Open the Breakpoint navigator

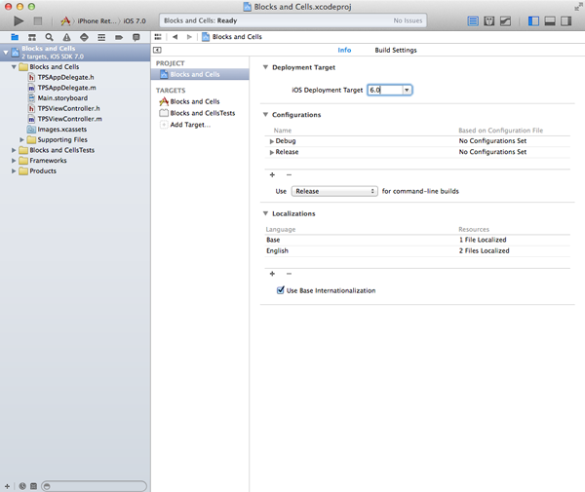click(x=119, y=37)
